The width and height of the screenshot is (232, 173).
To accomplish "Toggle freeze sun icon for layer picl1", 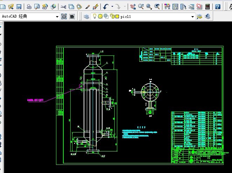I will click(100, 16).
